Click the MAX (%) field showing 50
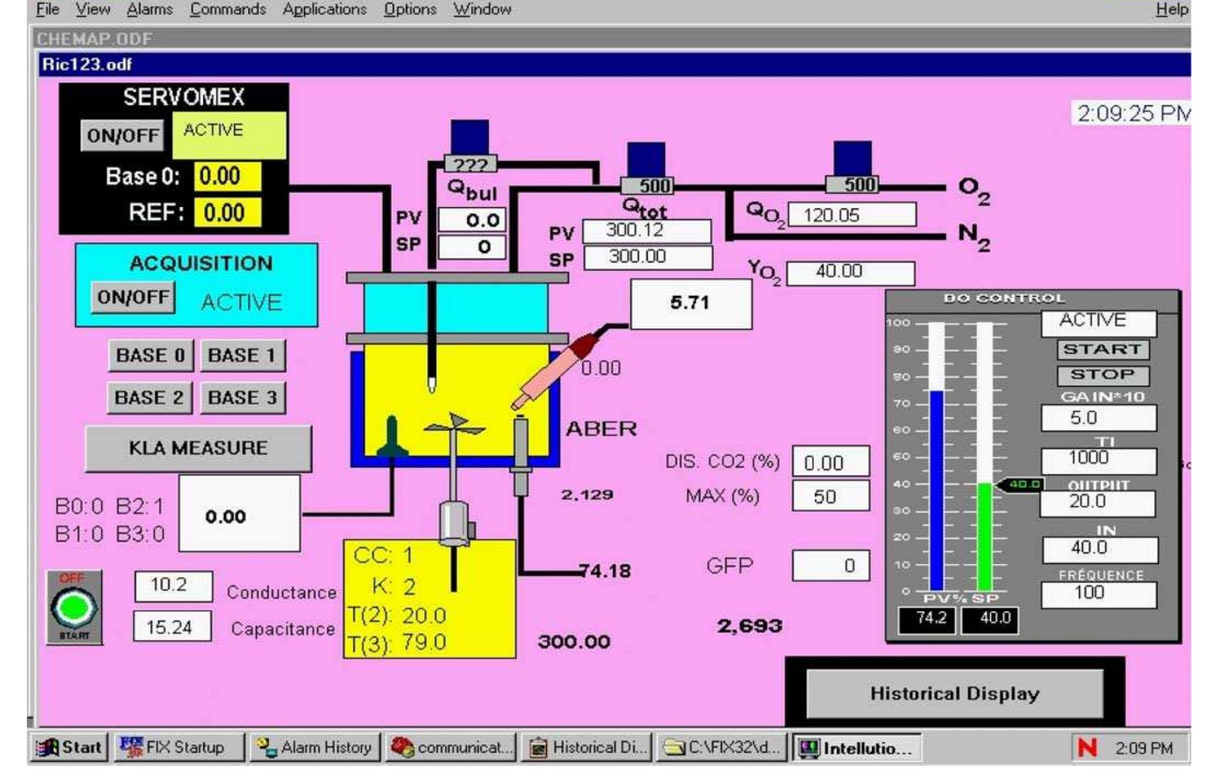 coord(831,496)
